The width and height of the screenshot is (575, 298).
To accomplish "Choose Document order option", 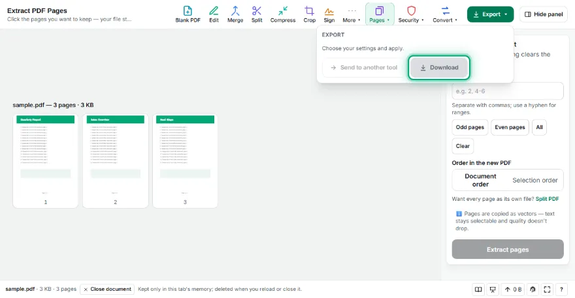I will pyautogui.click(x=480, y=180).
